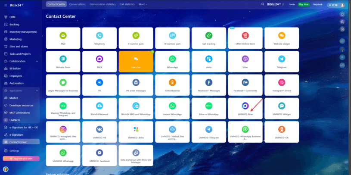
Task: Switch to the Conversations tab
Action: [x=77, y=4]
